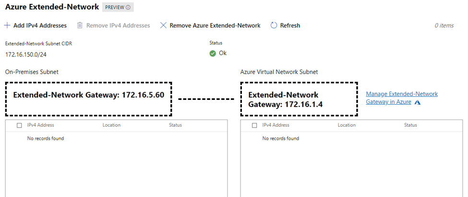
Task: Click the green Ok status checkmark icon
Action: coord(213,54)
